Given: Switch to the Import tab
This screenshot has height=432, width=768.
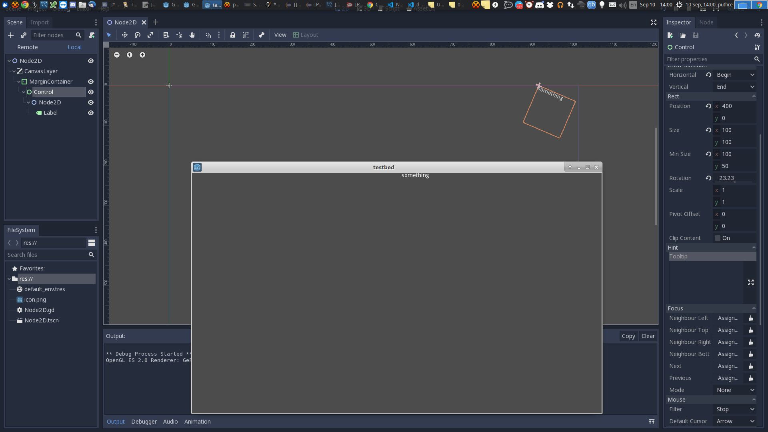Looking at the screenshot, I should tap(40, 22).
